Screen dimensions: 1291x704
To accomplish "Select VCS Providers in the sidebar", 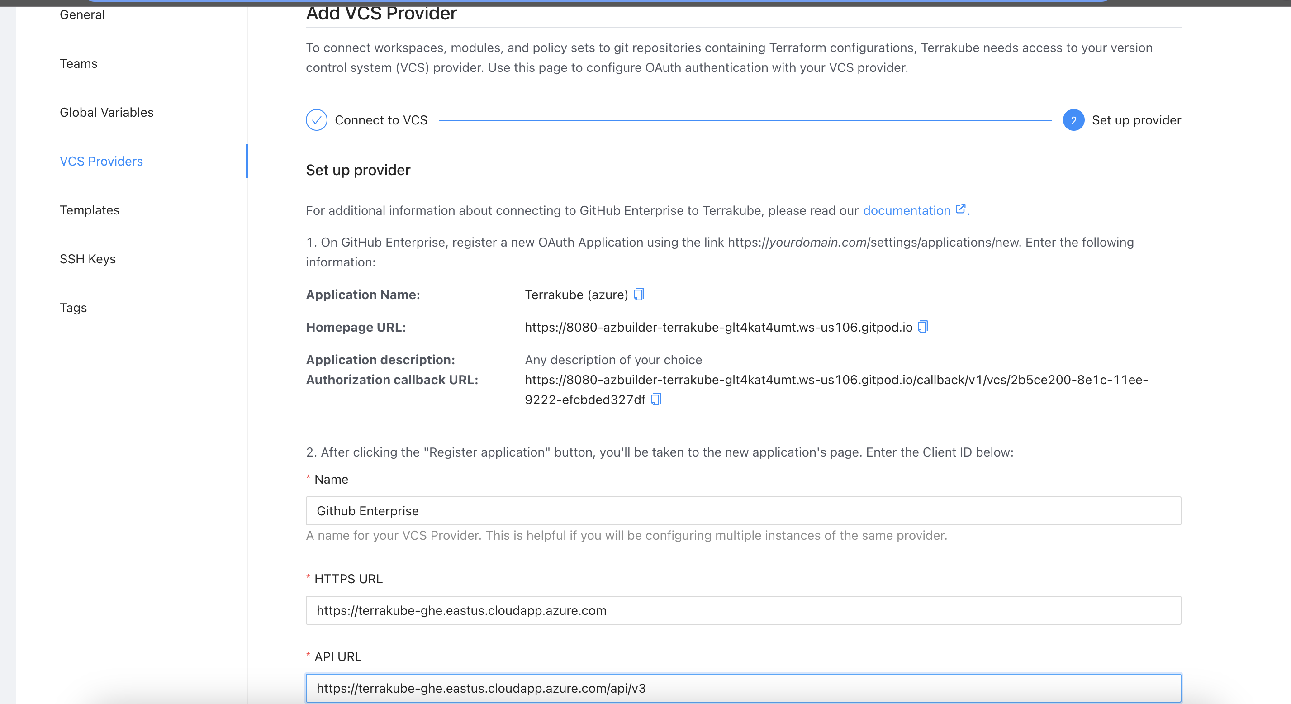I will click(x=101, y=161).
